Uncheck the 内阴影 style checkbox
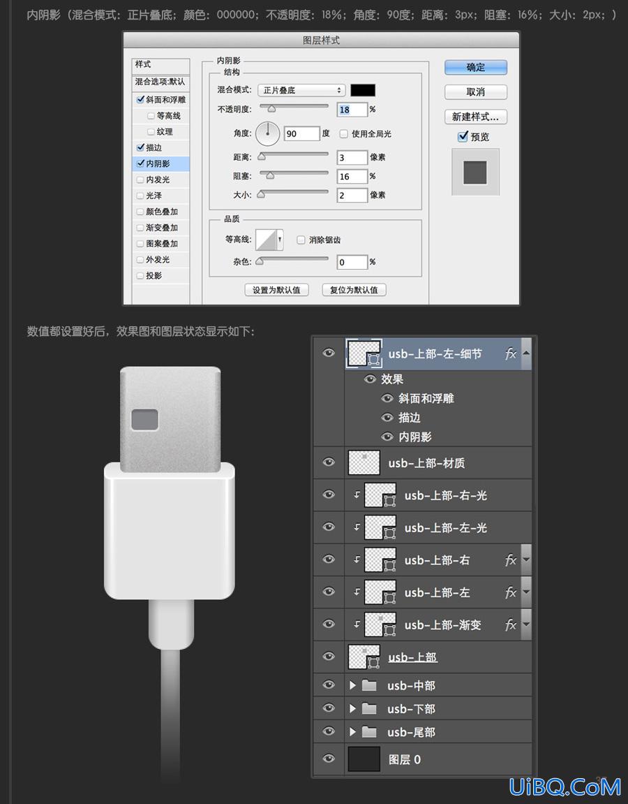Image resolution: width=628 pixels, height=804 pixels. tap(140, 163)
